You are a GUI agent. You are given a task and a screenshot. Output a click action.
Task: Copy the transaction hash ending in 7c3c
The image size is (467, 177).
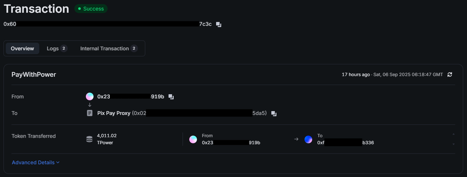(219, 25)
